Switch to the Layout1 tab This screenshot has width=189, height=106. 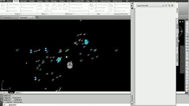18,92
